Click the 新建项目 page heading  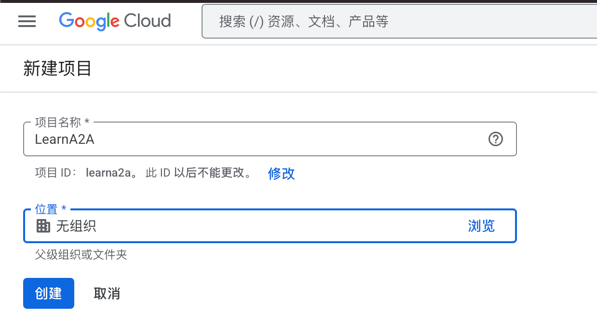(x=57, y=69)
